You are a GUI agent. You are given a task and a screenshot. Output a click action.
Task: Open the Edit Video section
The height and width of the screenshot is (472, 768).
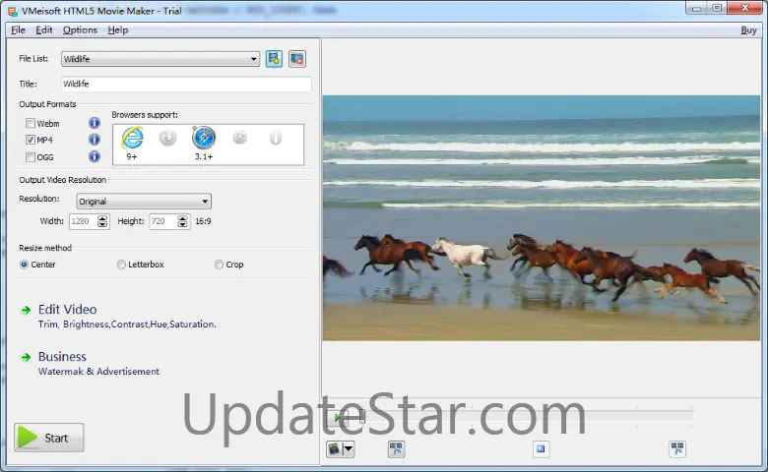[67, 309]
